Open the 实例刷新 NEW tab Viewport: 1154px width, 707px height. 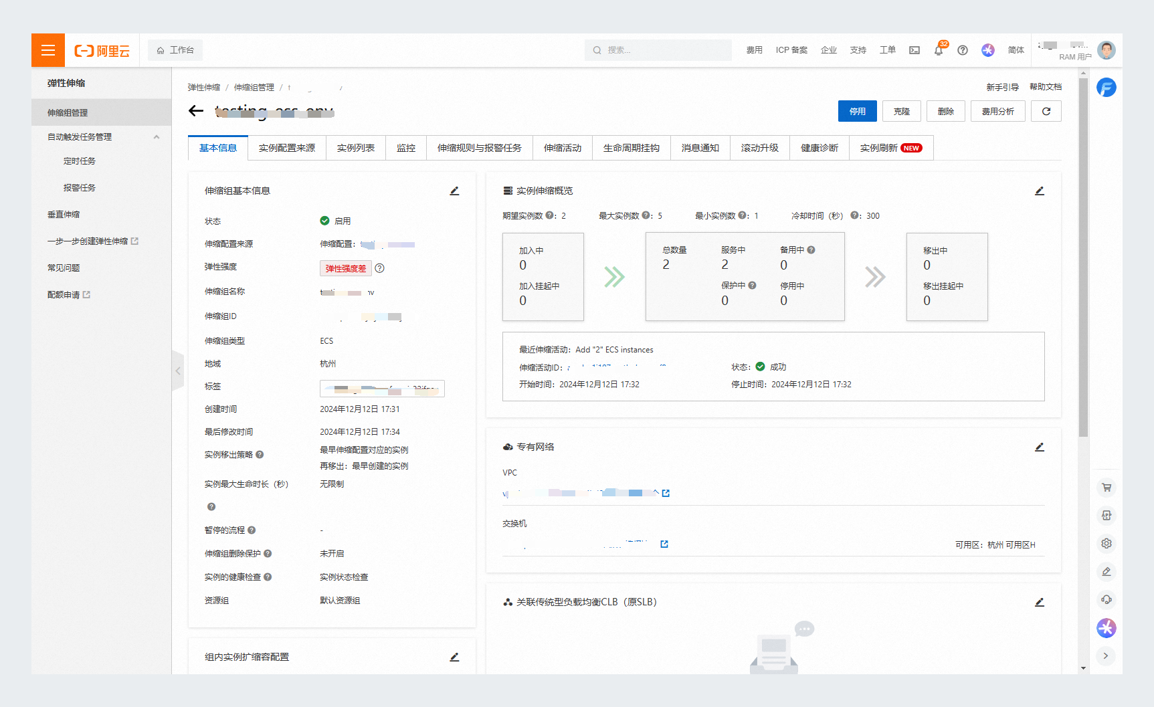(x=891, y=148)
